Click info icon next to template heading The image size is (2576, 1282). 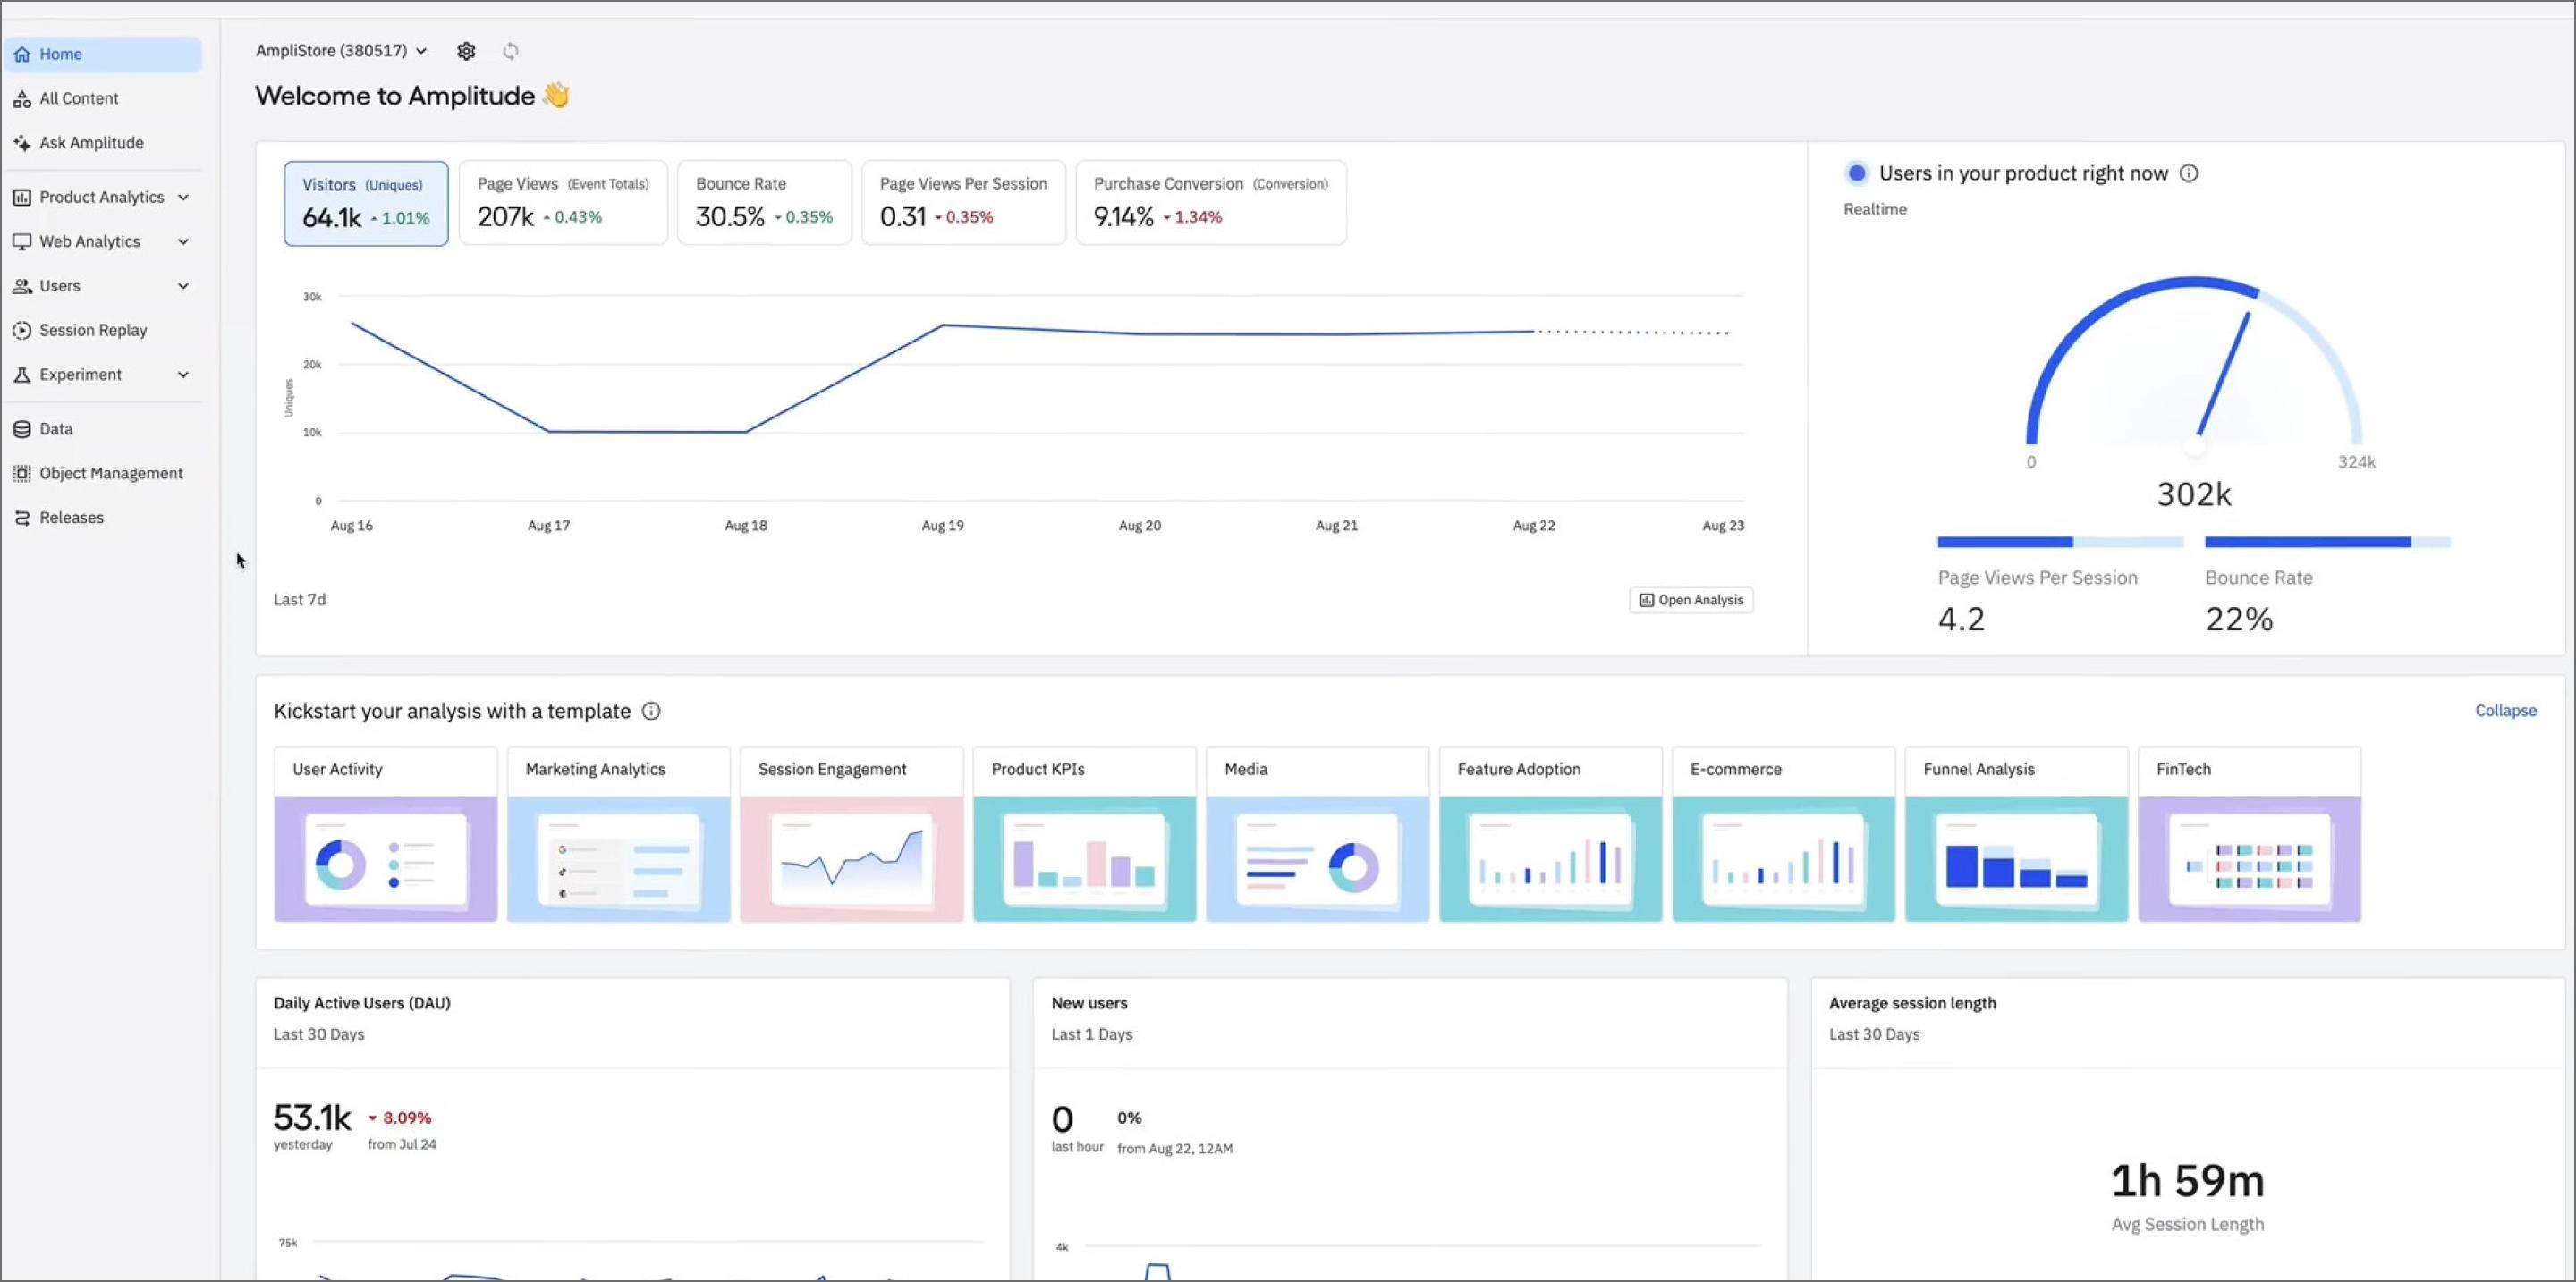coord(651,711)
